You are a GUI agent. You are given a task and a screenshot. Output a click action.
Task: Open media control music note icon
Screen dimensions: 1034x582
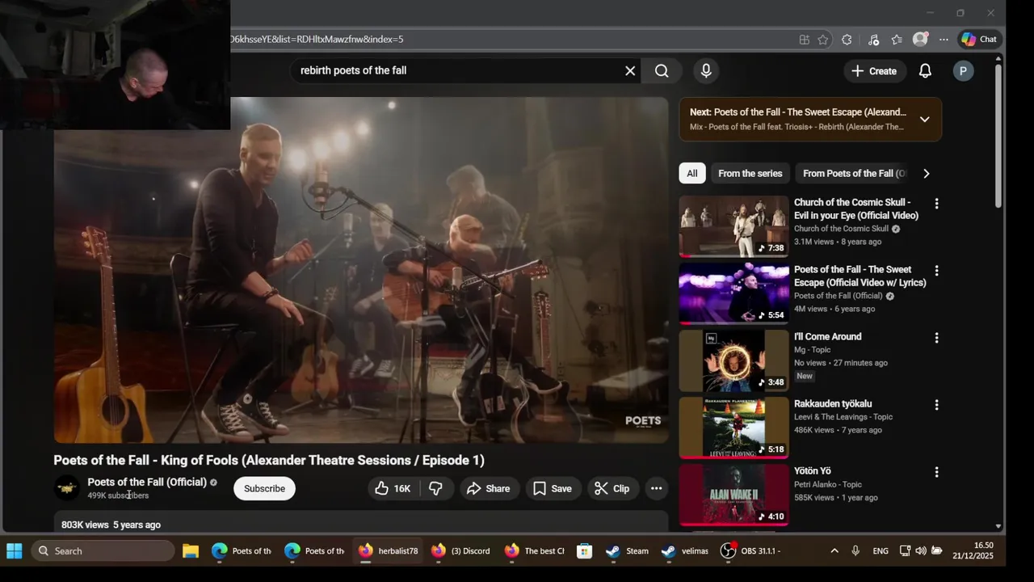click(x=873, y=40)
